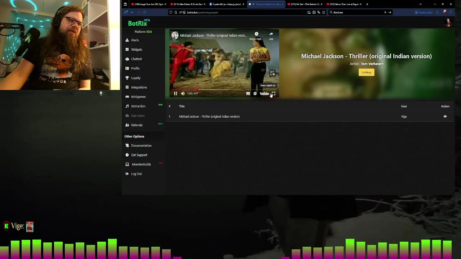Open video on YouTube via logo
Screen dimensions: 461x259
pyautogui.click(x=264, y=94)
